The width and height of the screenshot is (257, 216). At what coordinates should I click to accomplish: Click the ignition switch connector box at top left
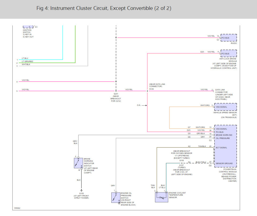coord(28,26)
